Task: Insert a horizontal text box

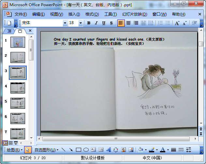Action: (x=94, y=150)
